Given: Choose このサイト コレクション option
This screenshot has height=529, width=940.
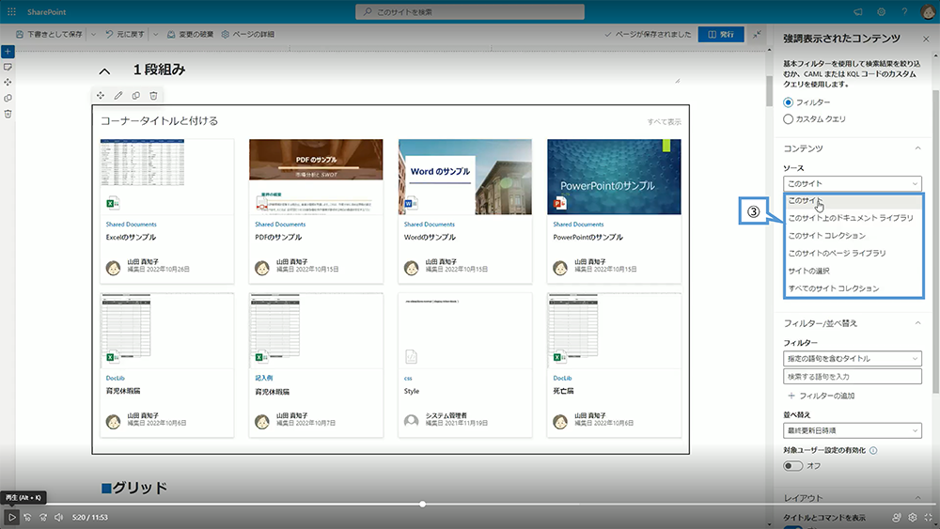Looking at the screenshot, I should point(854,236).
